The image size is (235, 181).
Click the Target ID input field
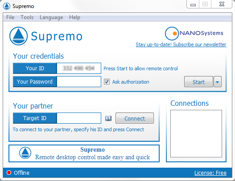tap(79, 118)
